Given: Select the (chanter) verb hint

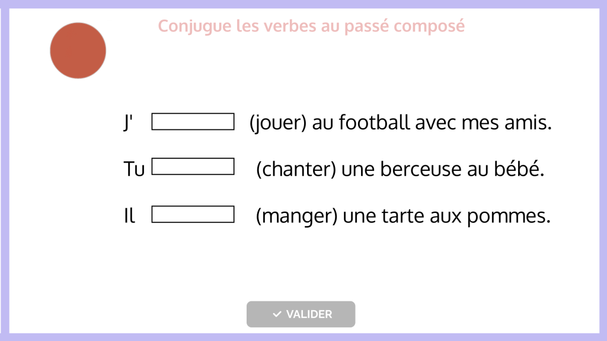Looking at the screenshot, I should tap(296, 170).
